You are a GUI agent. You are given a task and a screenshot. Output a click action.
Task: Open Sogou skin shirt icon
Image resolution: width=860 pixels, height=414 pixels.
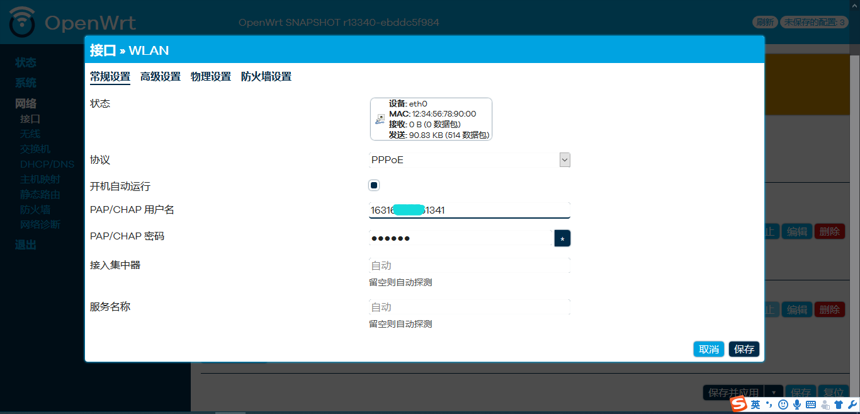(x=838, y=405)
